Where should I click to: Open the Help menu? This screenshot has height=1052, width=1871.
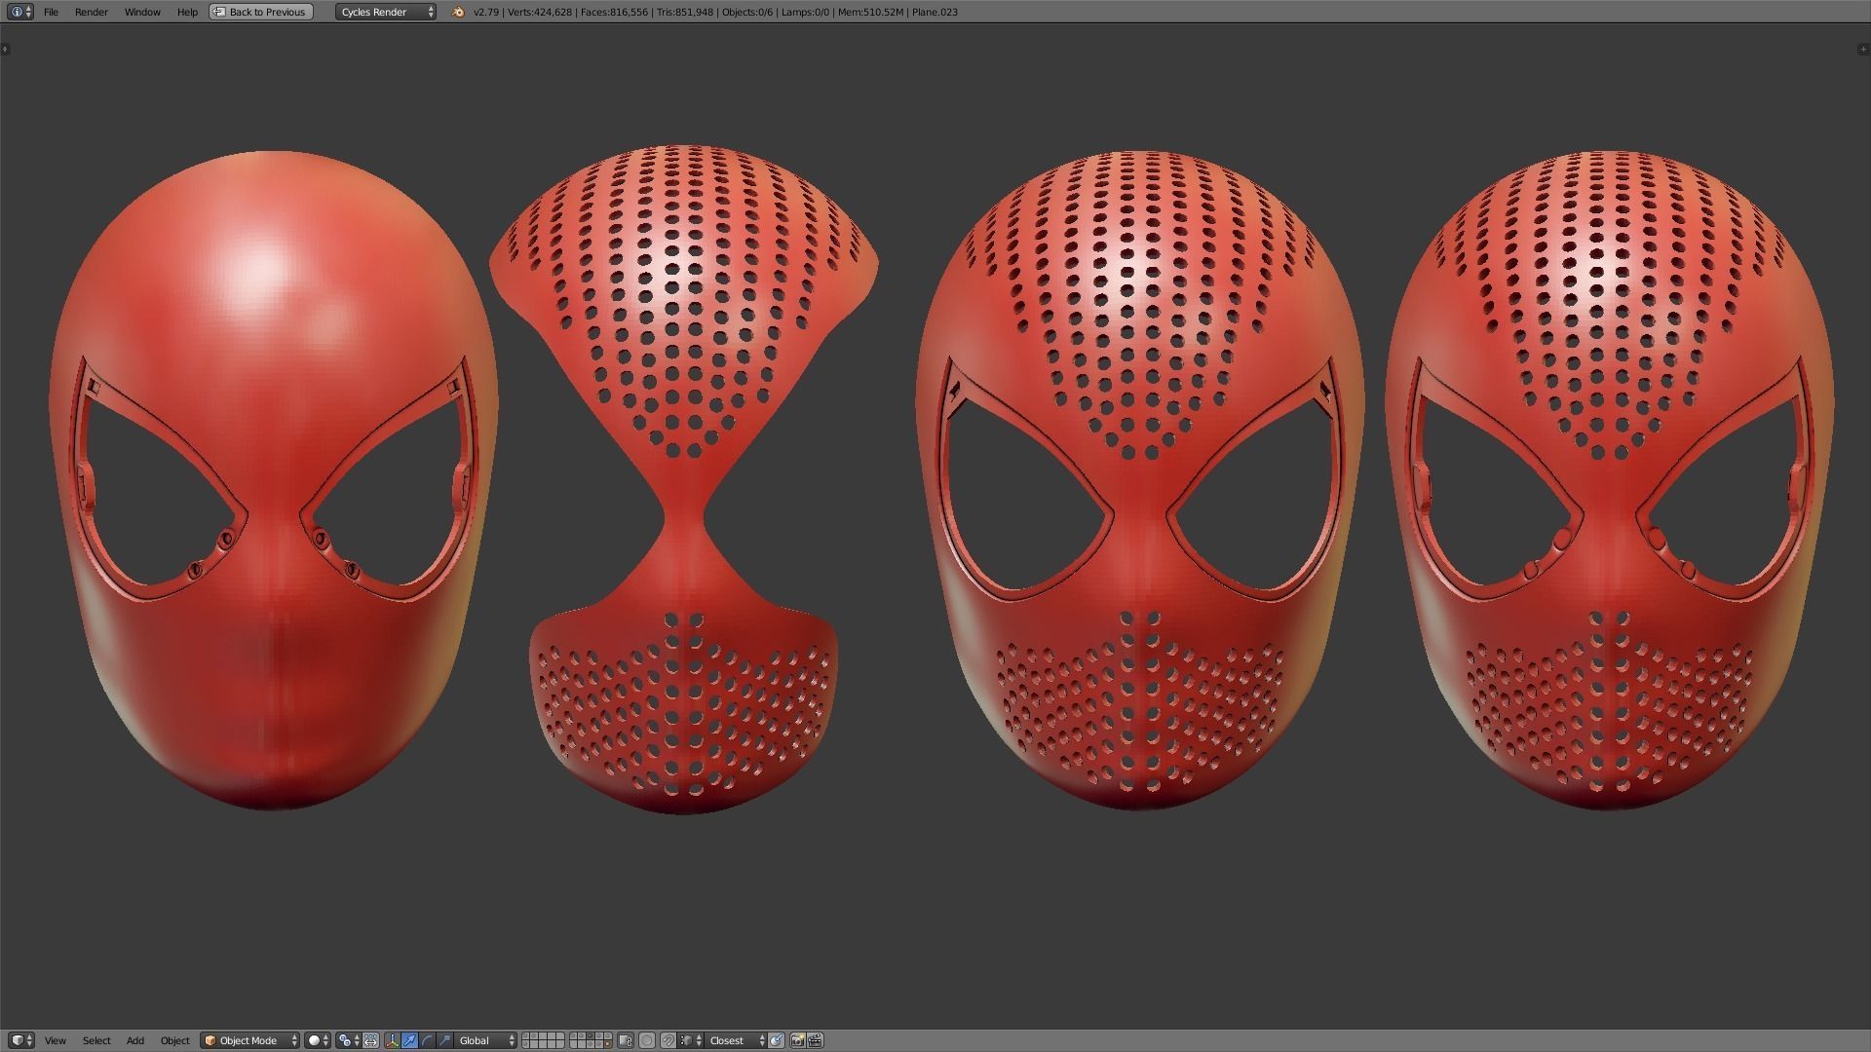[x=187, y=12]
